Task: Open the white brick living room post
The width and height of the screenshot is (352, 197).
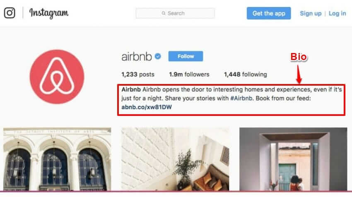Action: (175, 159)
